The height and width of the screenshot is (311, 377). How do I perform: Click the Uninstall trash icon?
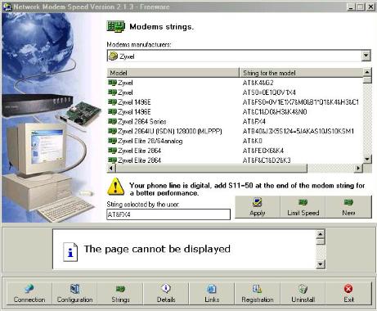coord(303,289)
